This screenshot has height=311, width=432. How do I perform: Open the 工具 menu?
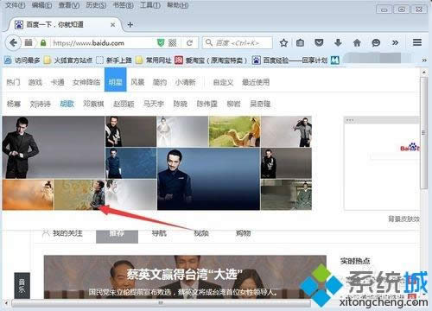[x=150, y=5]
